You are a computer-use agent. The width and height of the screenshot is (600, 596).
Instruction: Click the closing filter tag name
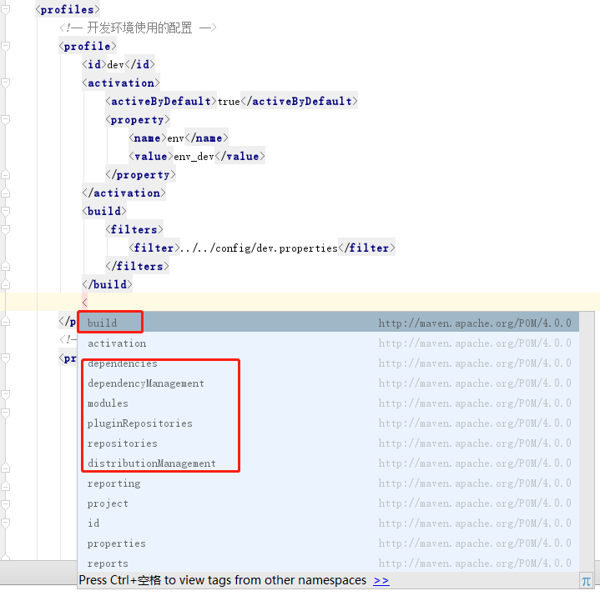pyautogui.click(x=369, y=248)
